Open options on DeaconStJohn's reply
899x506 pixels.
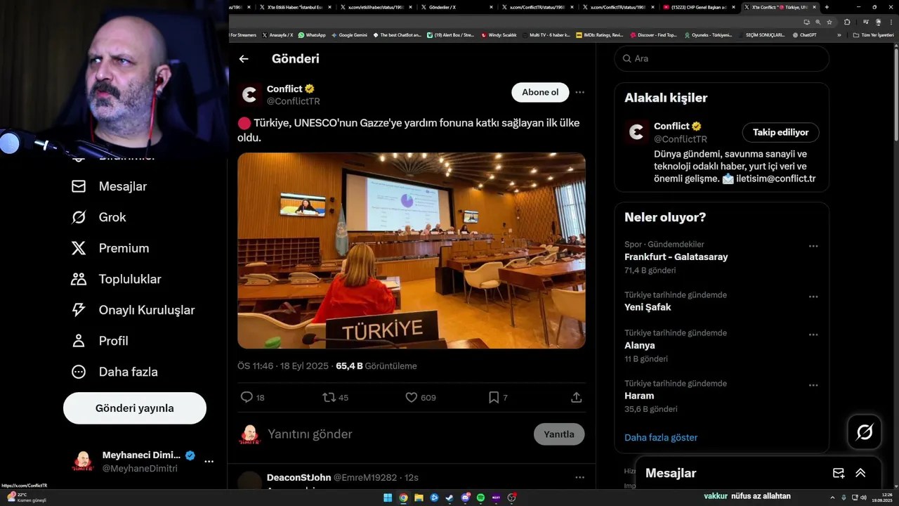[579, 477]
